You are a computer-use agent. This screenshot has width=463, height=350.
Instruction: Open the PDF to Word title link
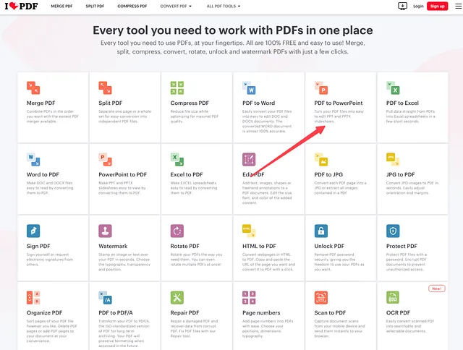(258, 103)
